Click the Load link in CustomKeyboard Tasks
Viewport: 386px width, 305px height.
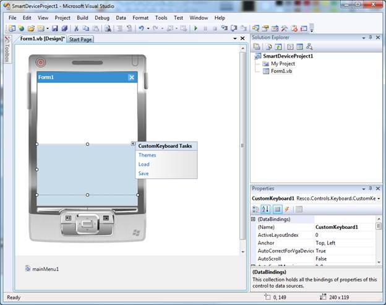[144, 165]
